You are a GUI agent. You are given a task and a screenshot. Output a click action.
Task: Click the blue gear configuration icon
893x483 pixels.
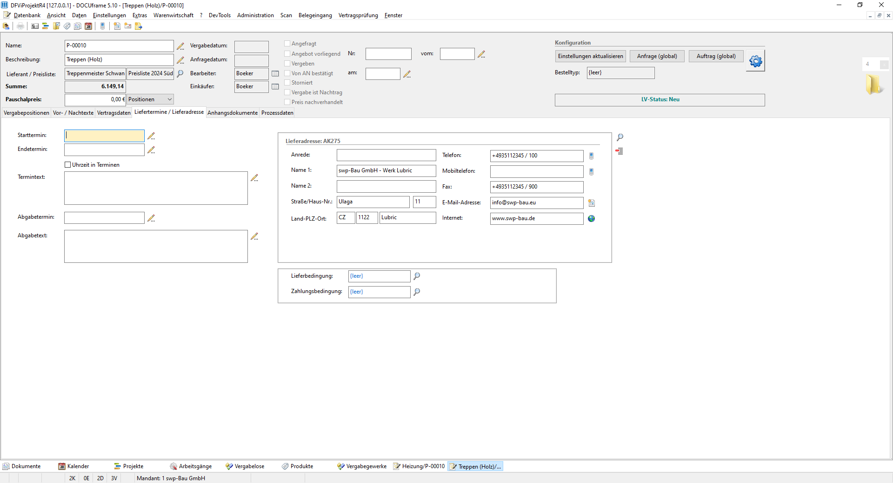pyautogui.click(x=755, y=61)
